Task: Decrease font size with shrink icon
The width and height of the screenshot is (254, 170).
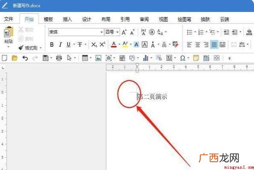Action: (x=132, y=32)
